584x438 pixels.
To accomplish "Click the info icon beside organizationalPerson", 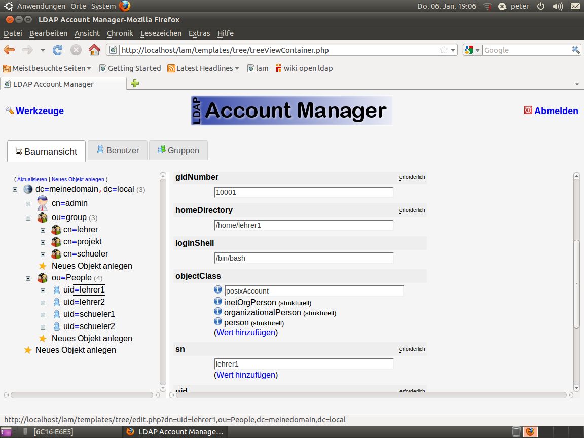I will tap(218, 312).
